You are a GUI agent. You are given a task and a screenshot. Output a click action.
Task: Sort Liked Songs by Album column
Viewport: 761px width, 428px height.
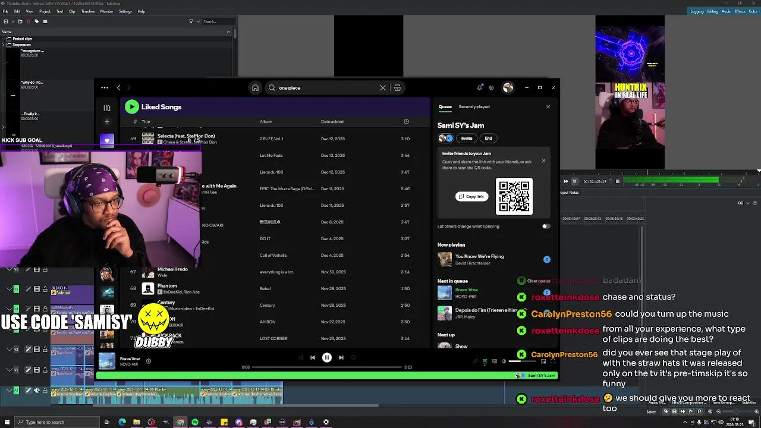[x=266, y=122]
